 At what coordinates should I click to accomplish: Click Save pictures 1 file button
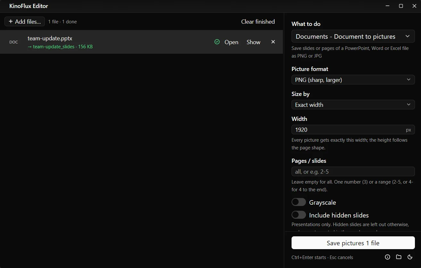point(353,243)
